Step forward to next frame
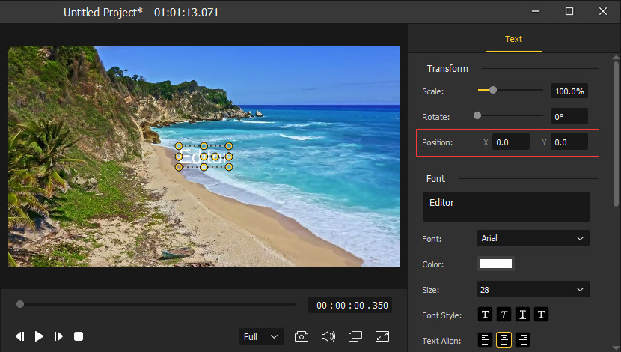This screenshot has height=352, width=621. point(58,336)
